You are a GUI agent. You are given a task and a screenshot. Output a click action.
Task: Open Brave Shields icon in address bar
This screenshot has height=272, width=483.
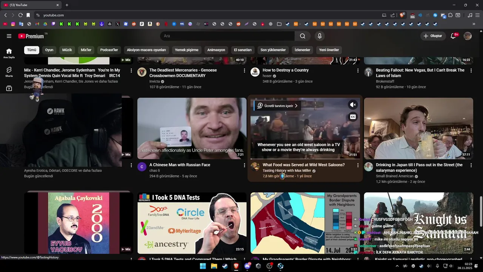pos(402,15)
